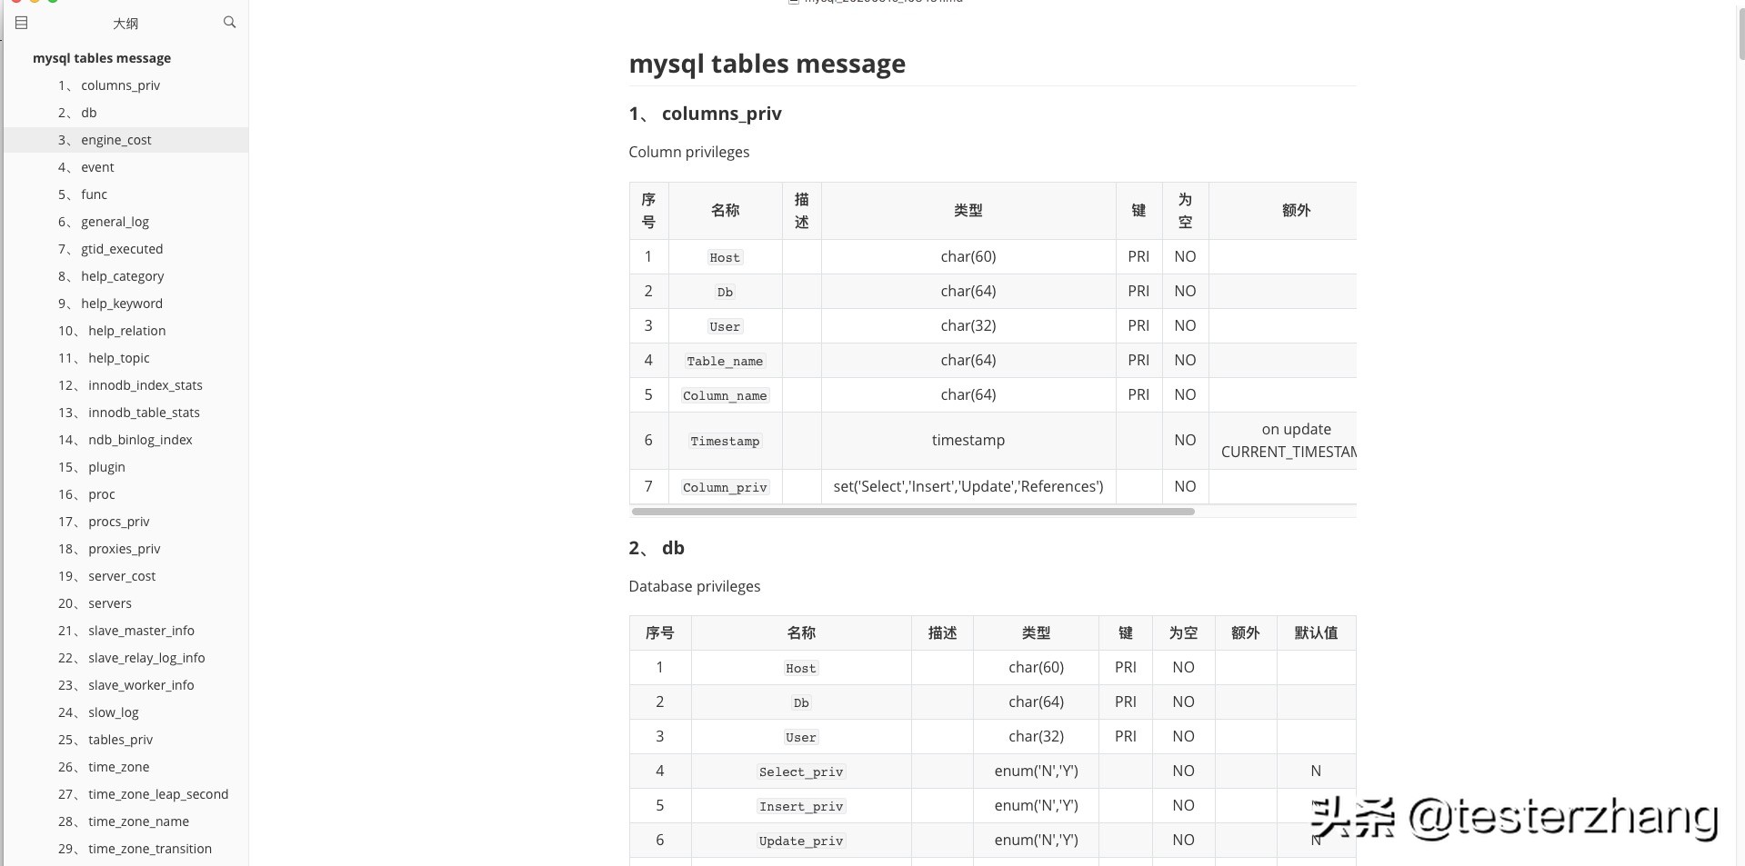Jump to outline item 27、time_zone_leap_second
This screenshot has height=866, width=1745.
pos(144,794)
